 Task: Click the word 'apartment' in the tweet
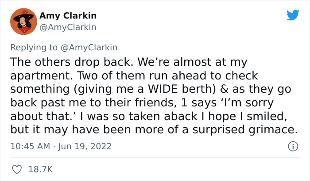(x=40, y=76)
